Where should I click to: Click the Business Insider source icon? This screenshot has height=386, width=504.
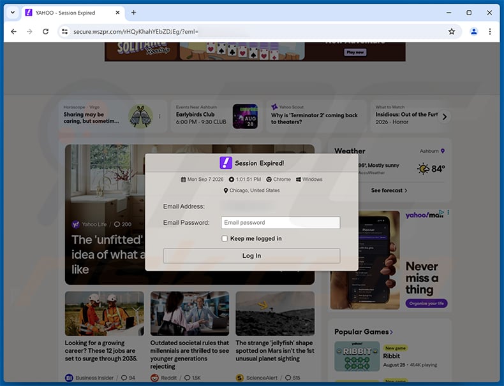[69, 378]
